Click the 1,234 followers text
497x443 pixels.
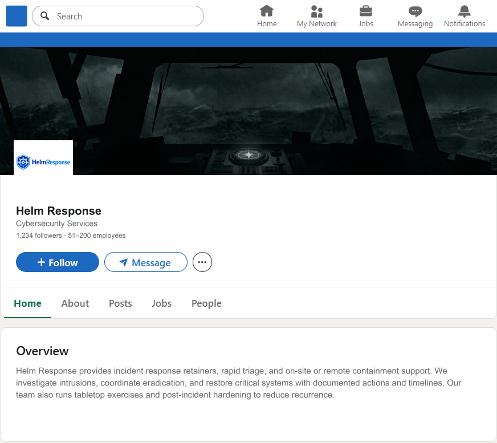click(39, 235)
